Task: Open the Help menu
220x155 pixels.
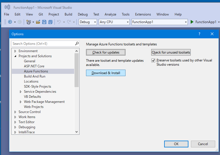Action: (x=178, y=14)
